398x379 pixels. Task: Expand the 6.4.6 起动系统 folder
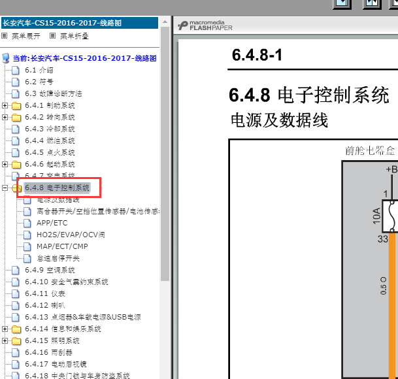tap(5, 164)
